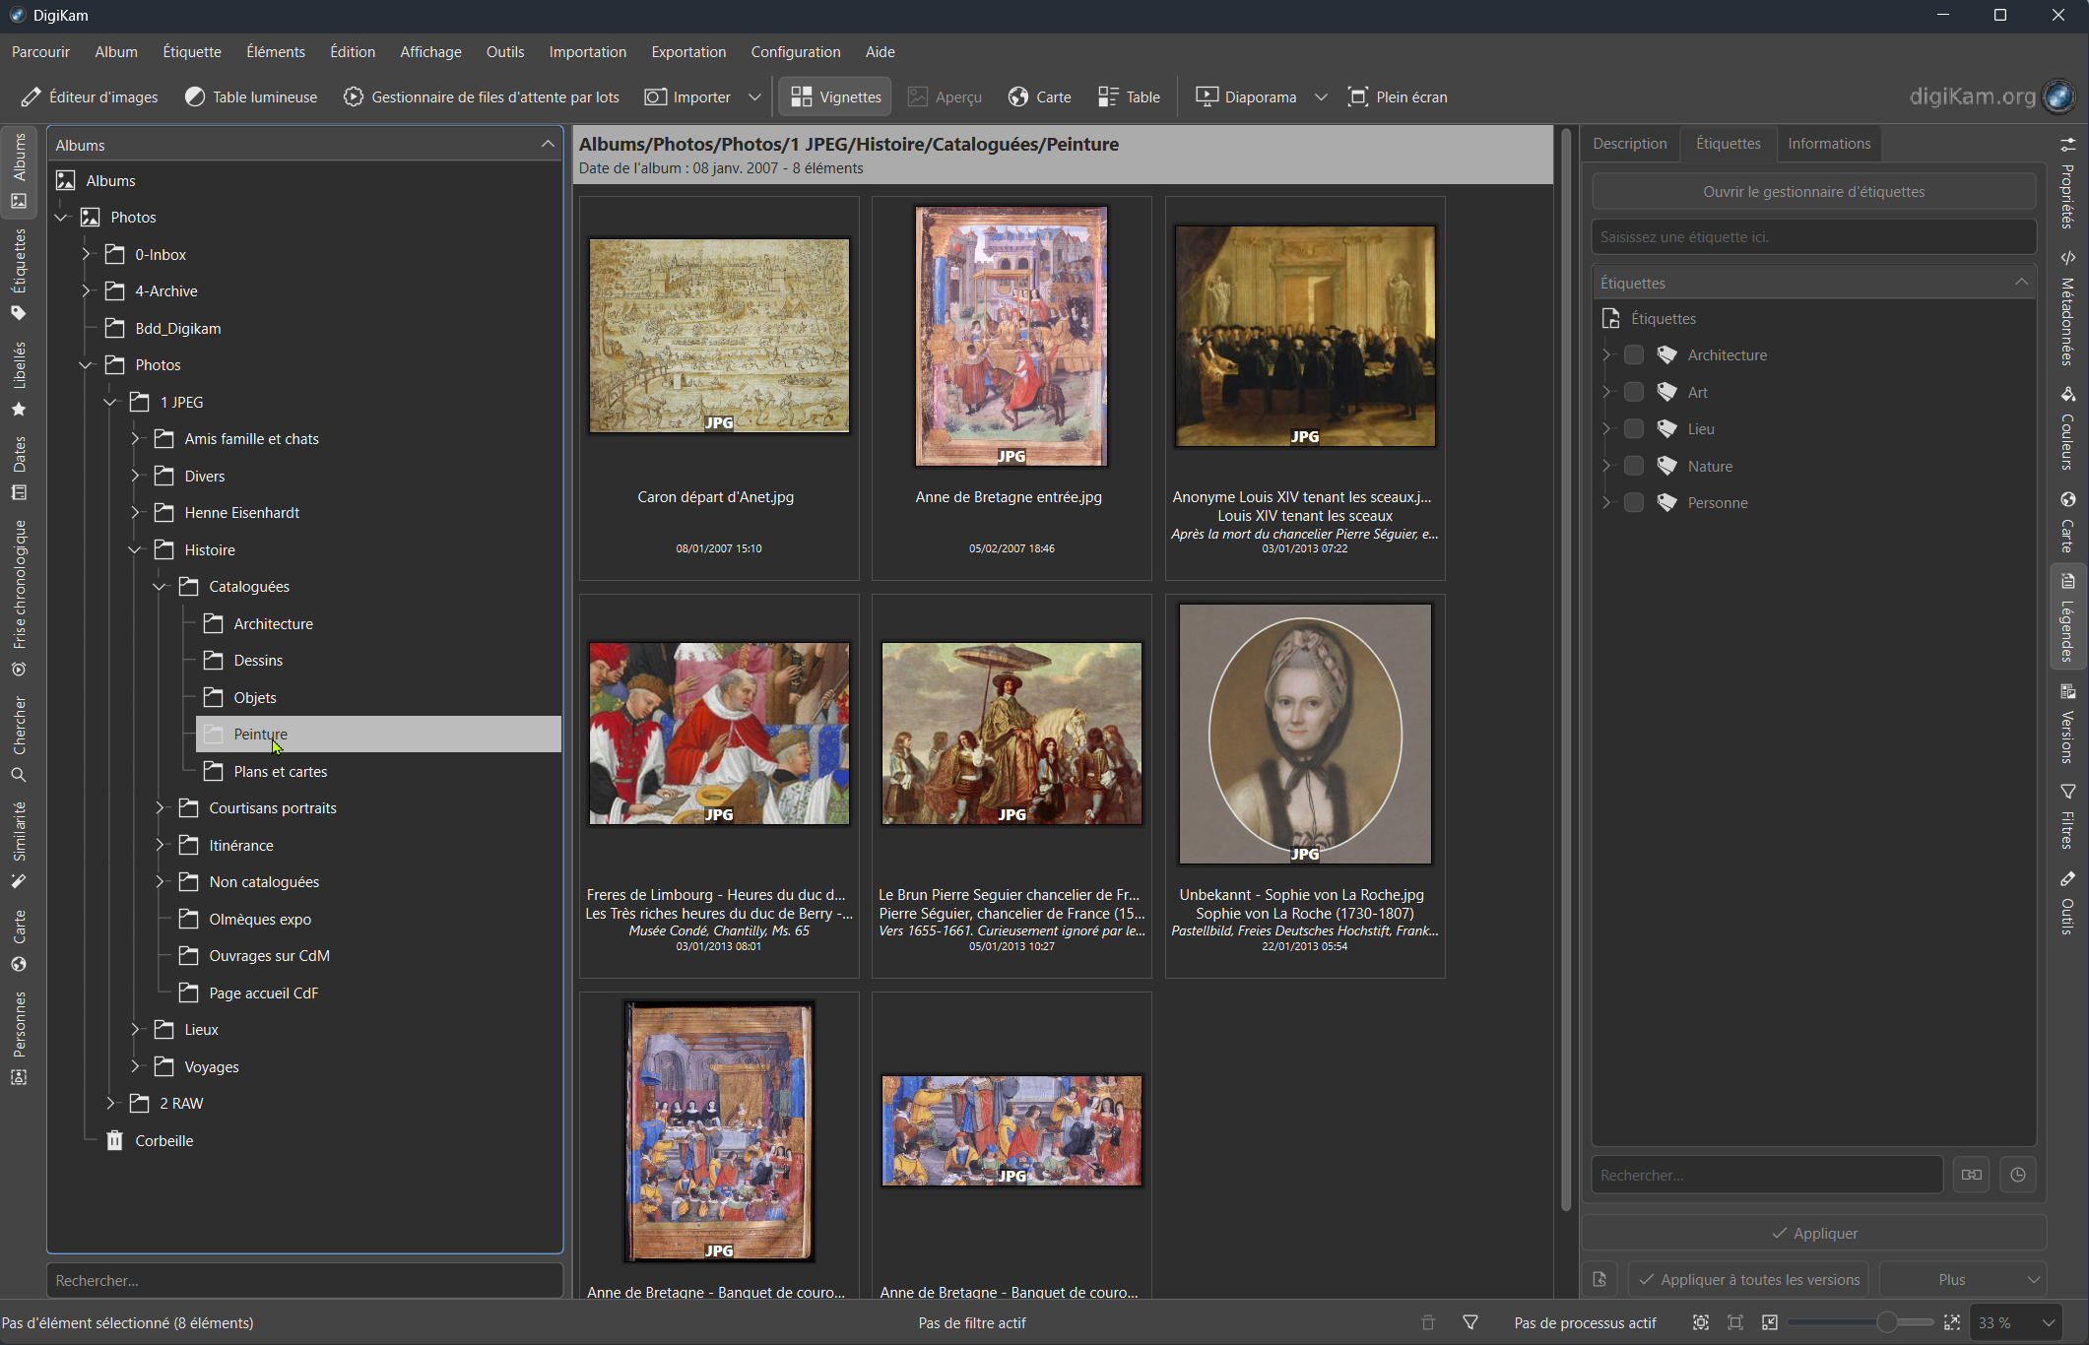Check the Nature tag checkbox
The height and width of the screenshot is (1345, 2089).
point(1634,466)
